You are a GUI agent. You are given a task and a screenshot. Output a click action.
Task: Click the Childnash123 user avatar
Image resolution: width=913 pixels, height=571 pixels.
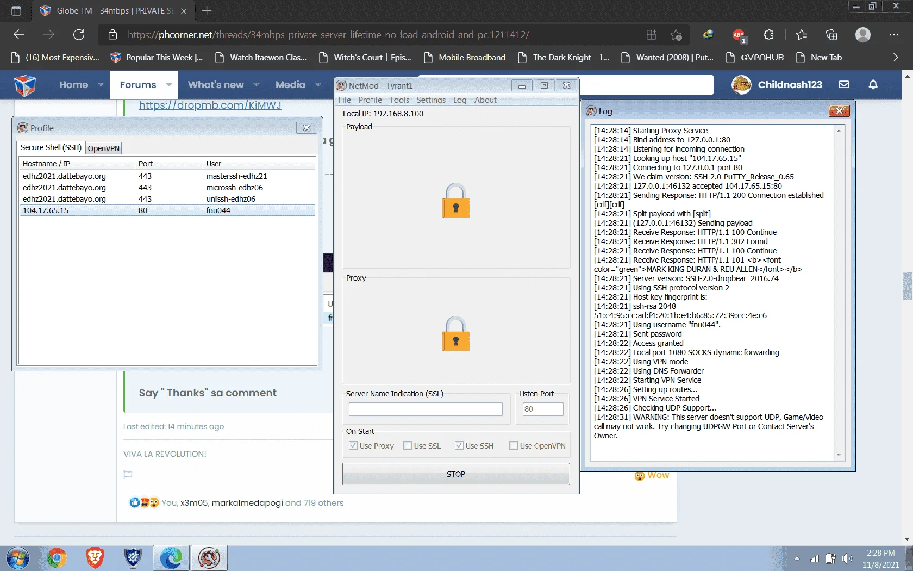click(741, 85)
